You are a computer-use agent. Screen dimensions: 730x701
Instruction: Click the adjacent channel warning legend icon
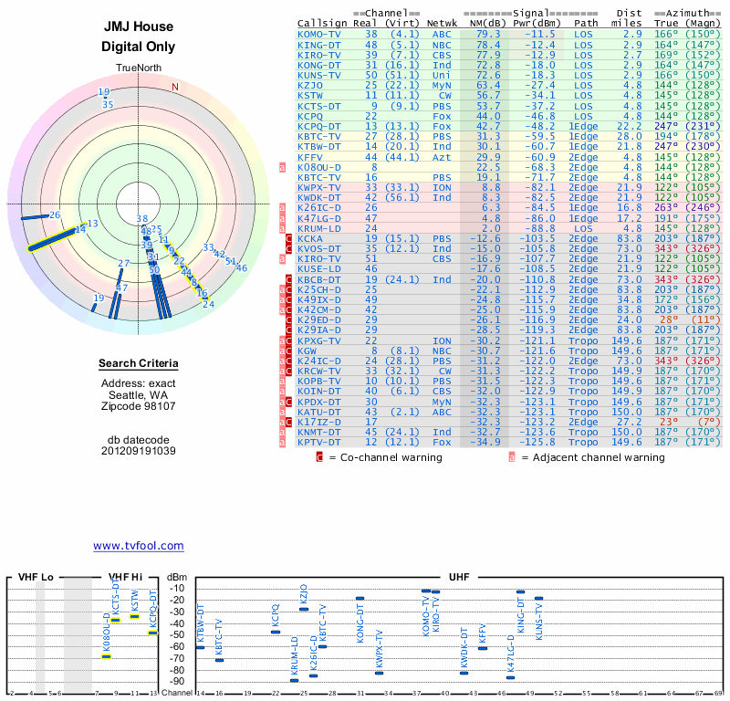pos(512,457)
